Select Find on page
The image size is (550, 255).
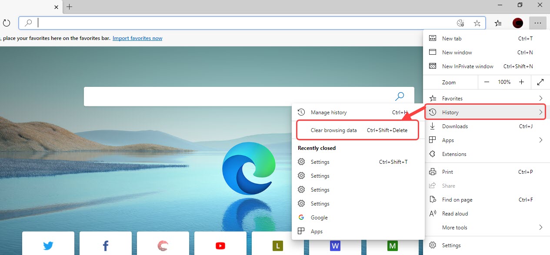pos(486,200)
